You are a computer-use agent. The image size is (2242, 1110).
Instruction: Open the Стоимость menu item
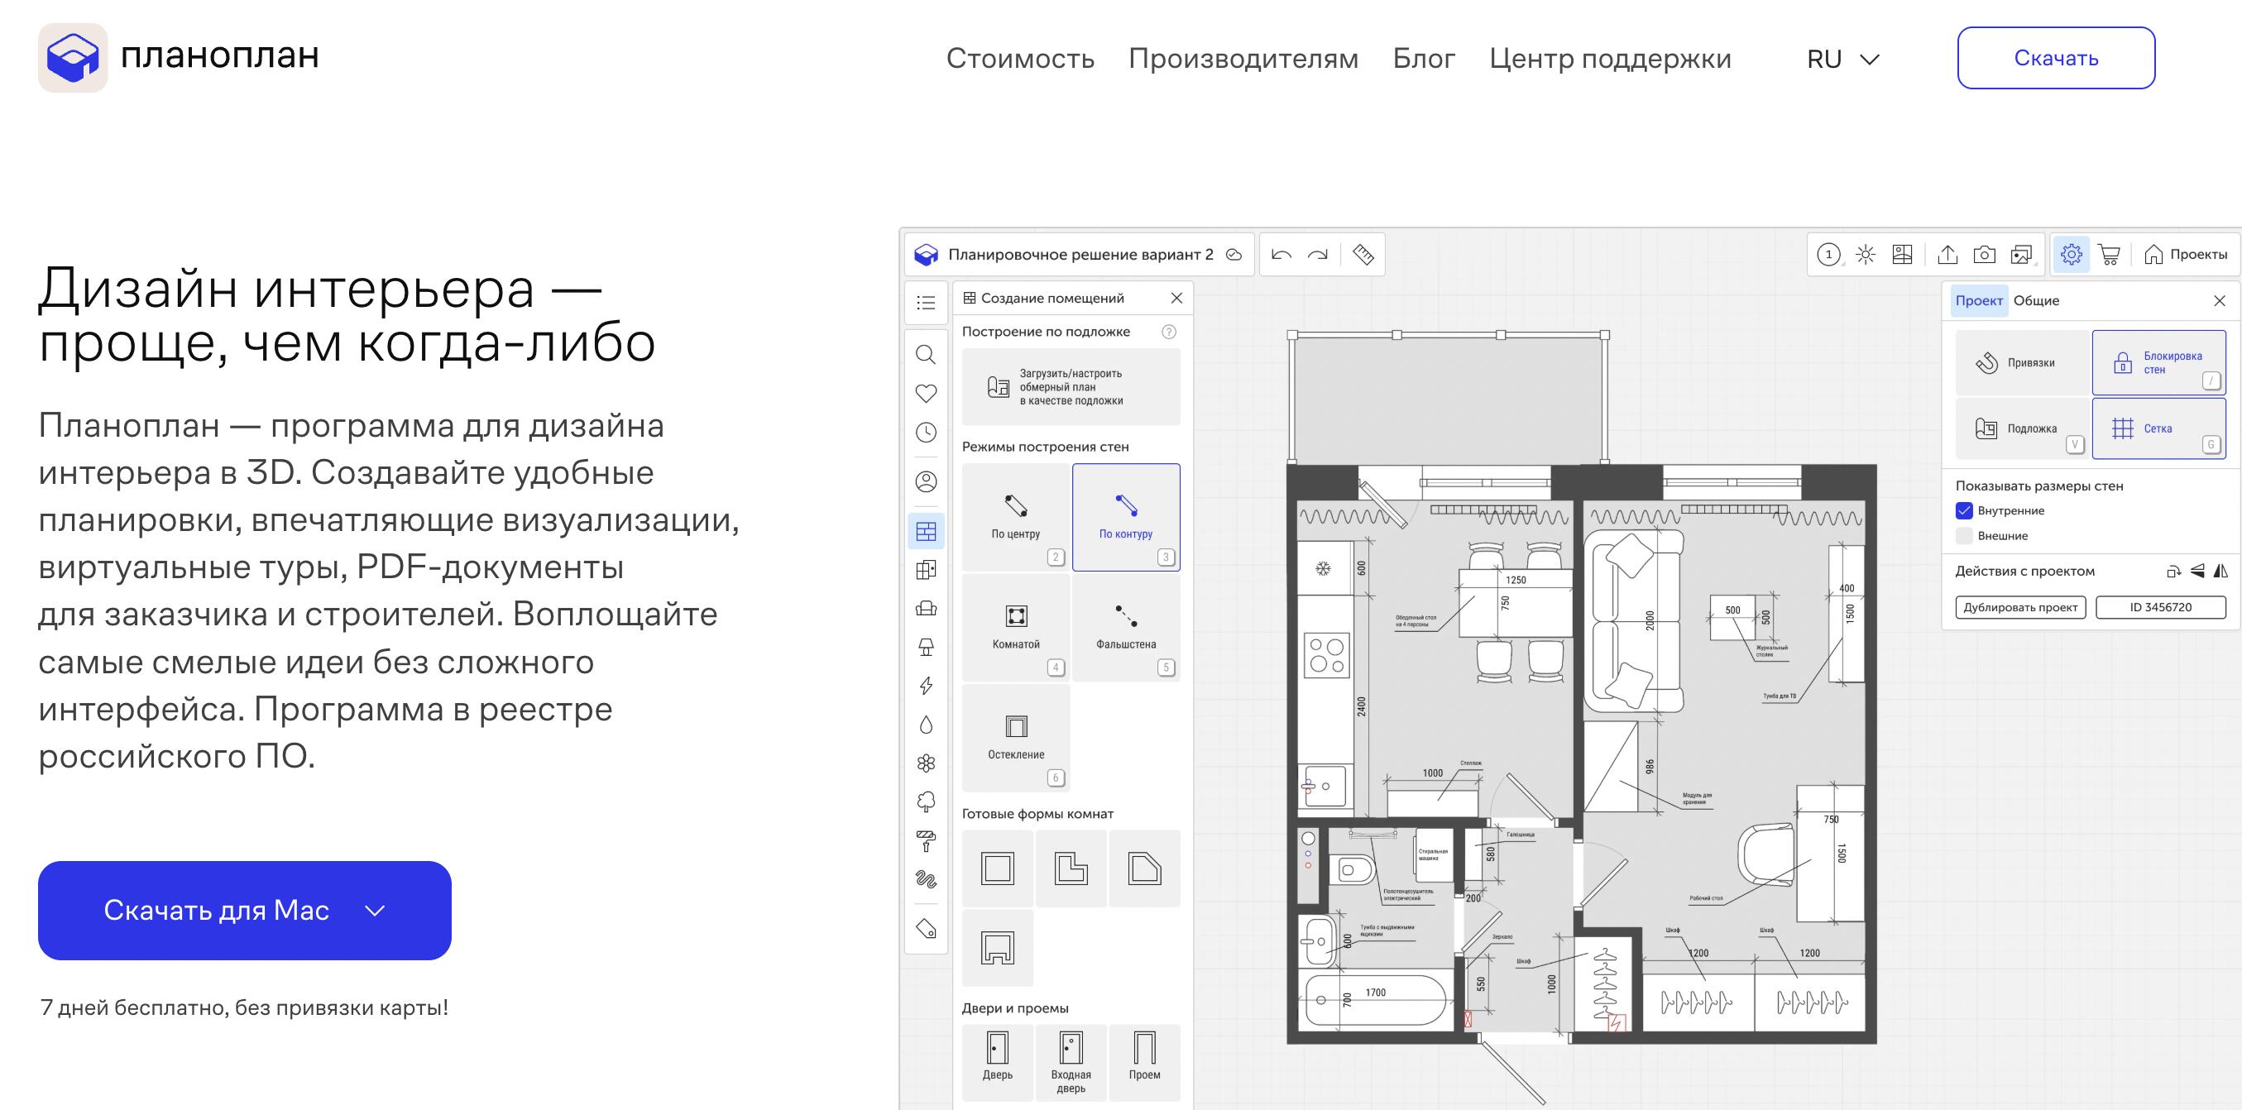pyautogui.click(x=1020, y=58)
